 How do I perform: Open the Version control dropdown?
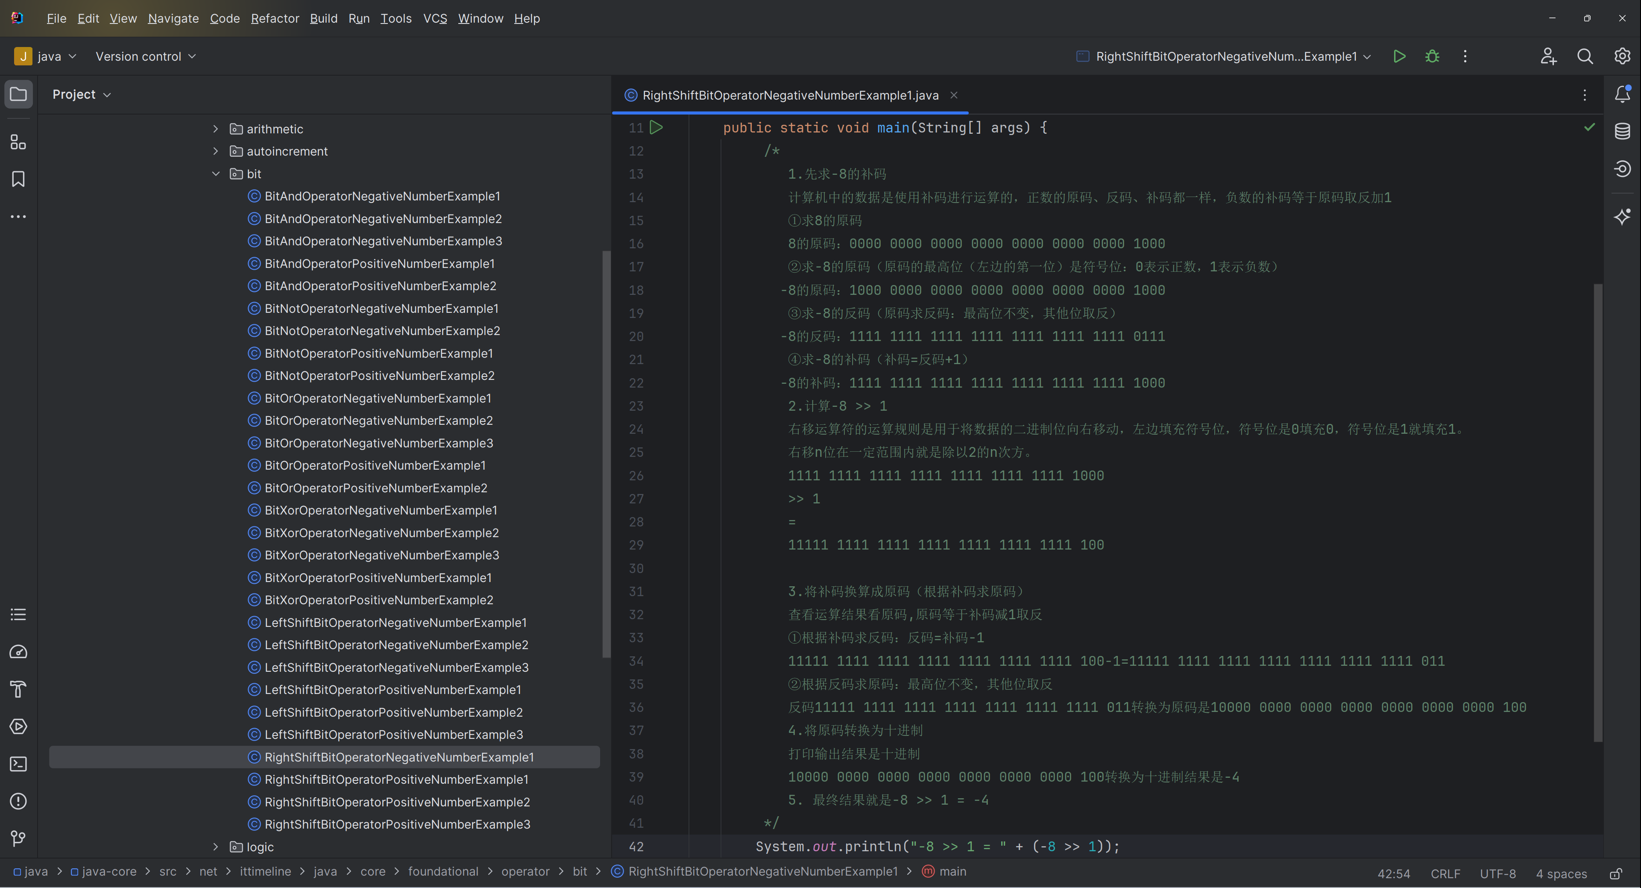tap(145, 56)
